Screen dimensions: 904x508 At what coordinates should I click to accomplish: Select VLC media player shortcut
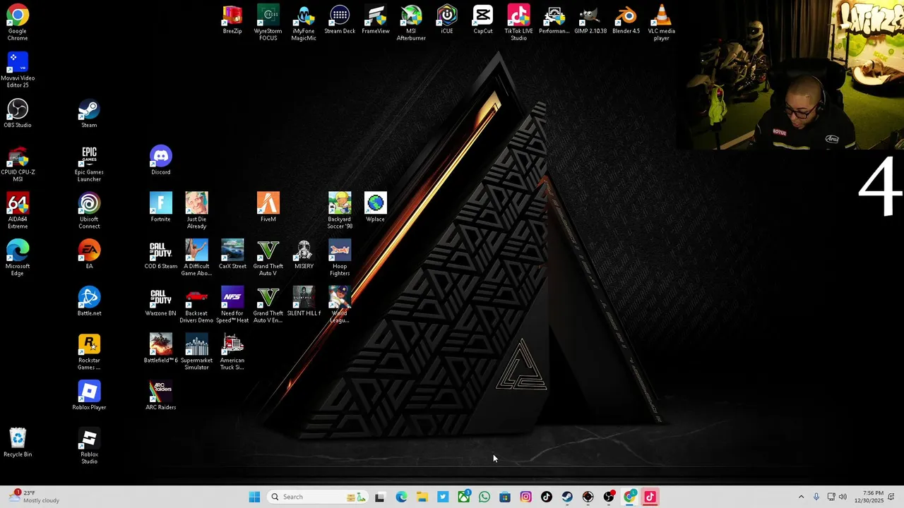[x=662, y=23]
